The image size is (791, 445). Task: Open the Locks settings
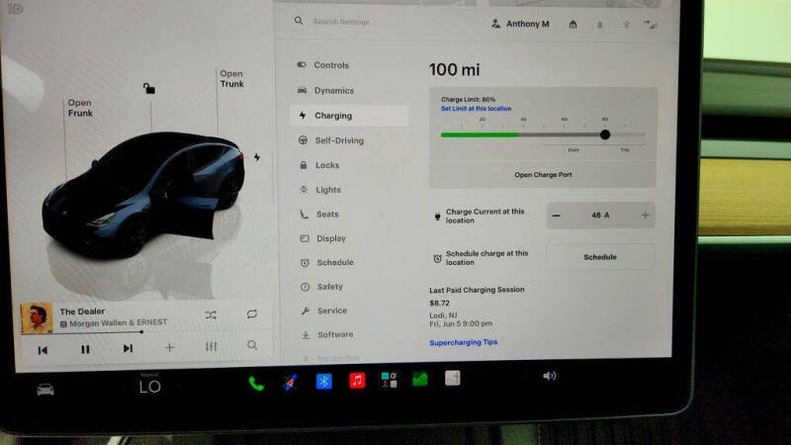tap(319, 165)
